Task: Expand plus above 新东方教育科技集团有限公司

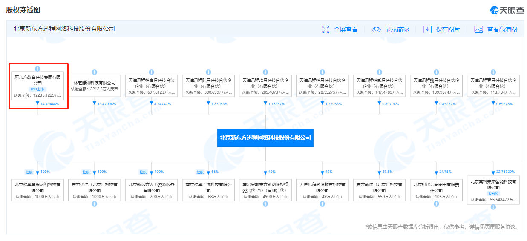Action: 37,69
